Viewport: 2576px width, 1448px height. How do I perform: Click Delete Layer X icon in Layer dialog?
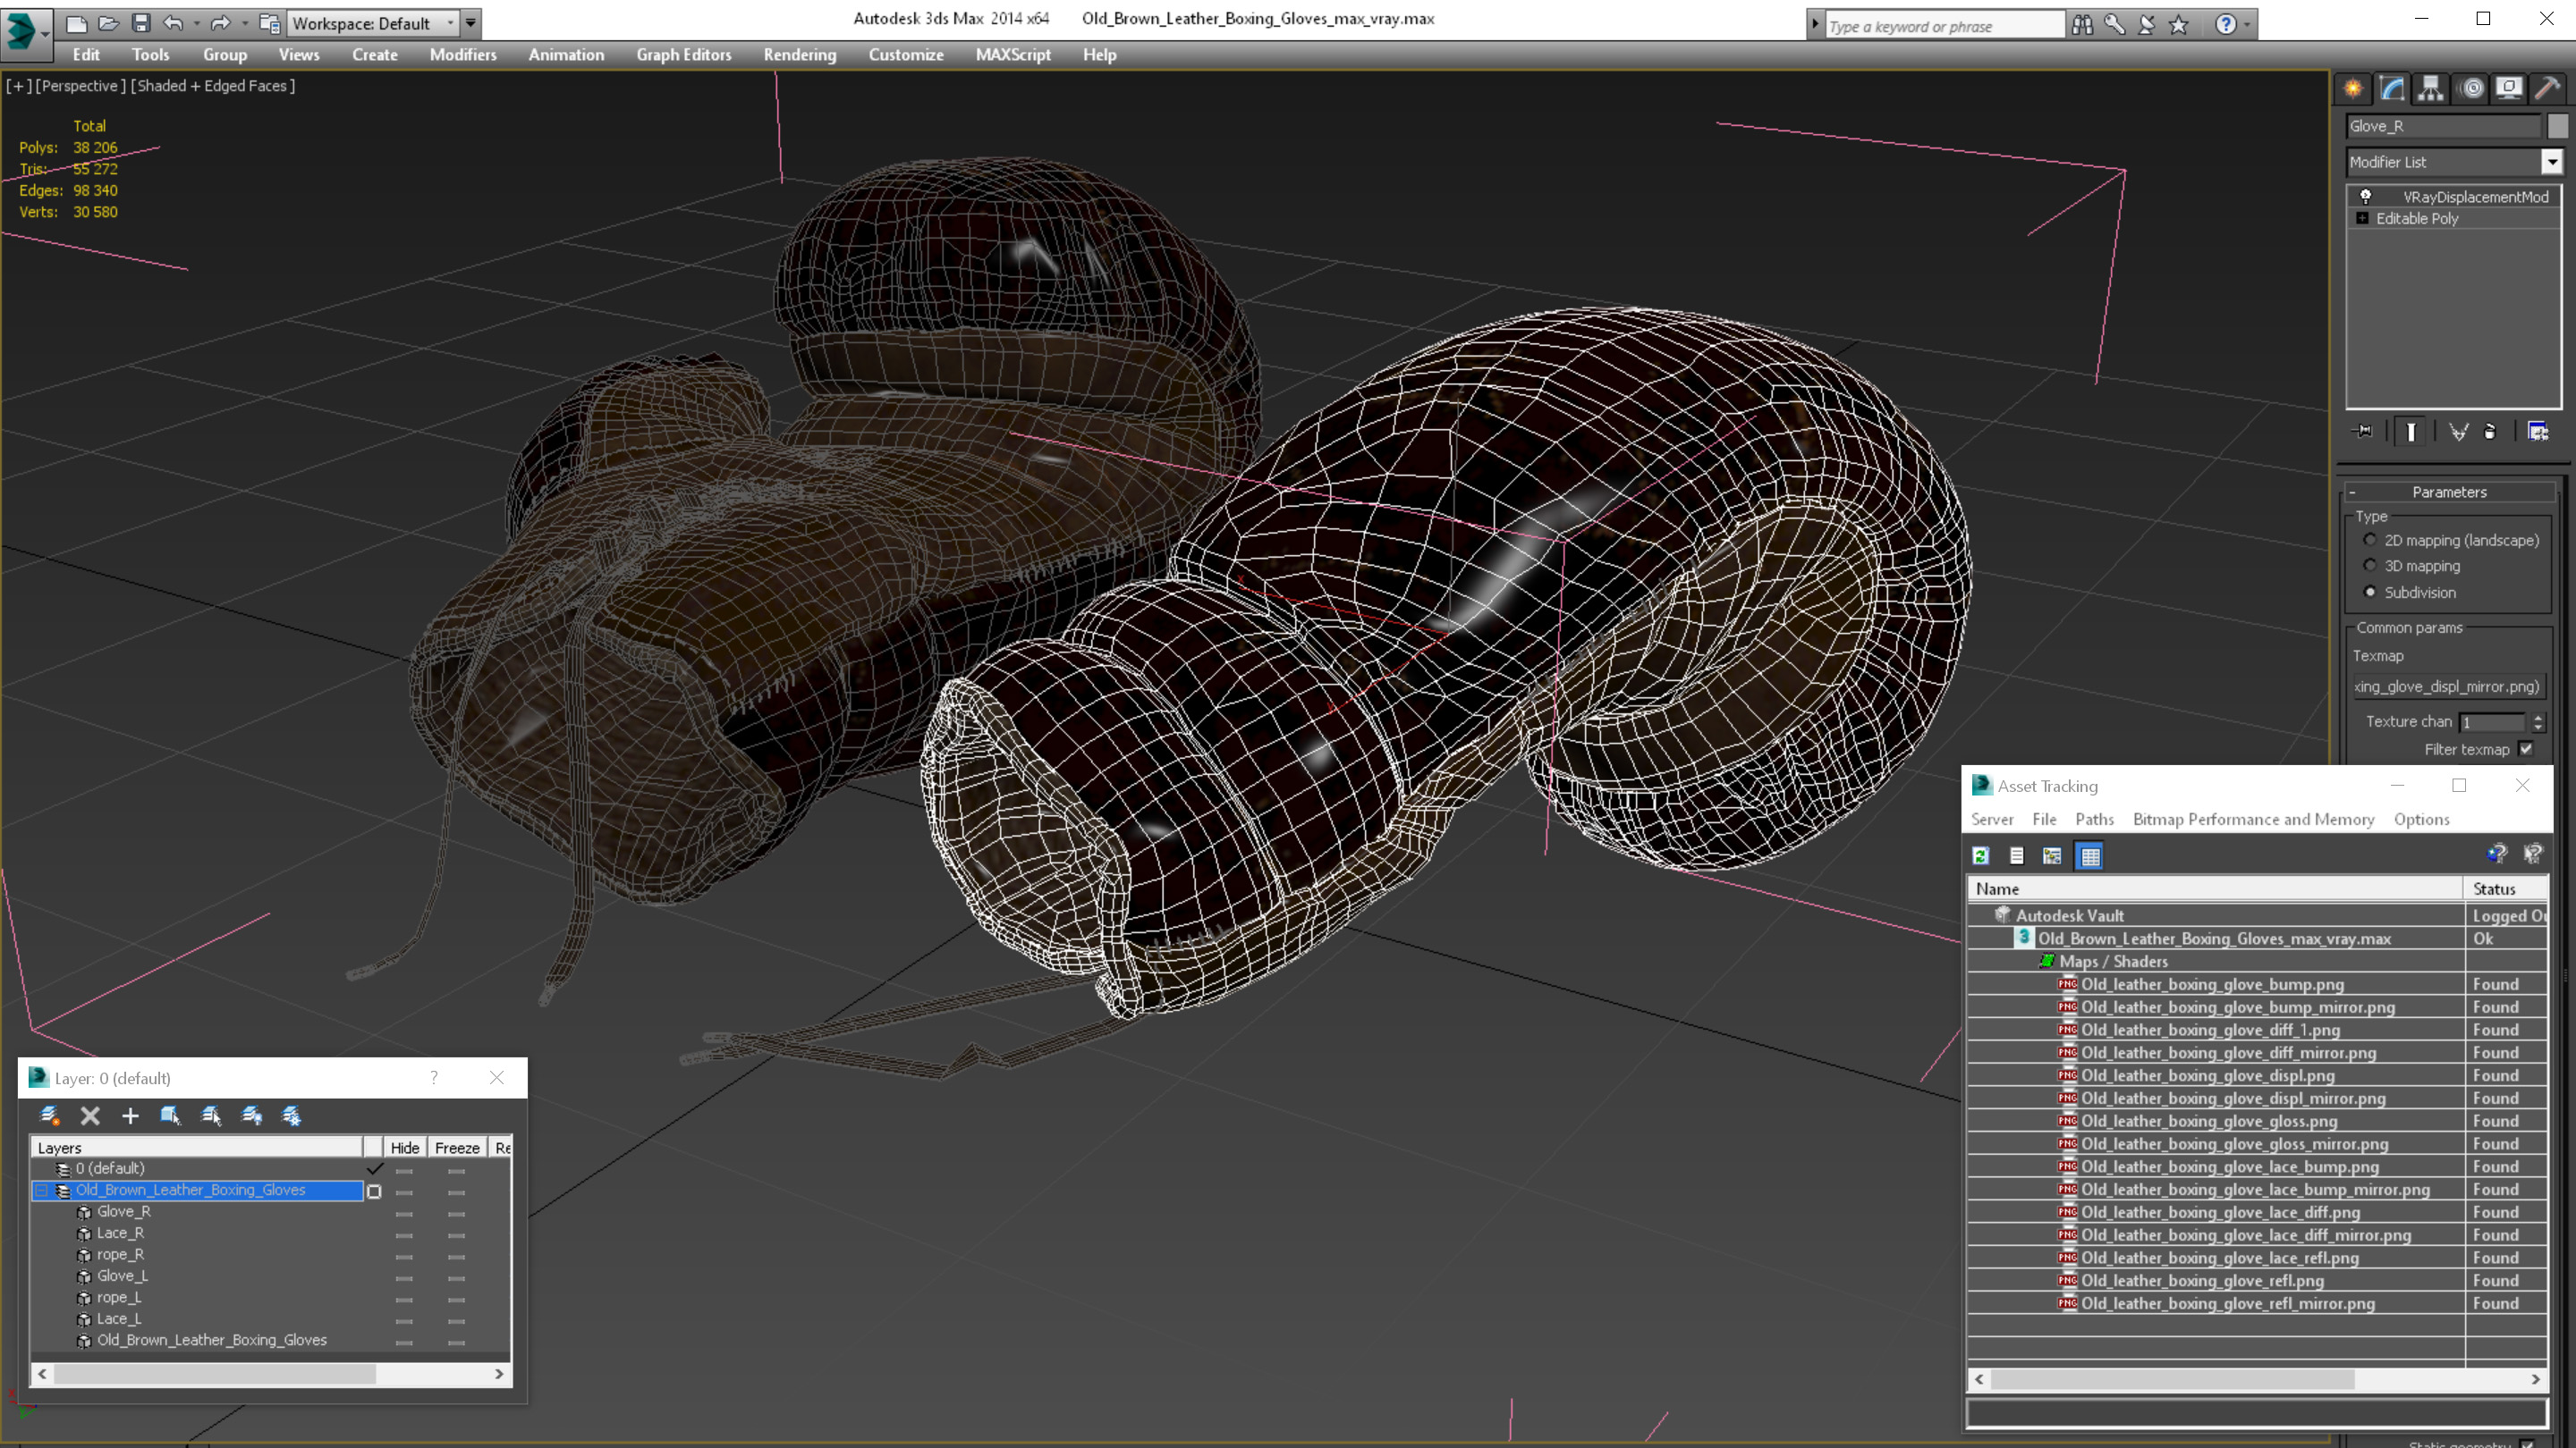click(90, 1115)
